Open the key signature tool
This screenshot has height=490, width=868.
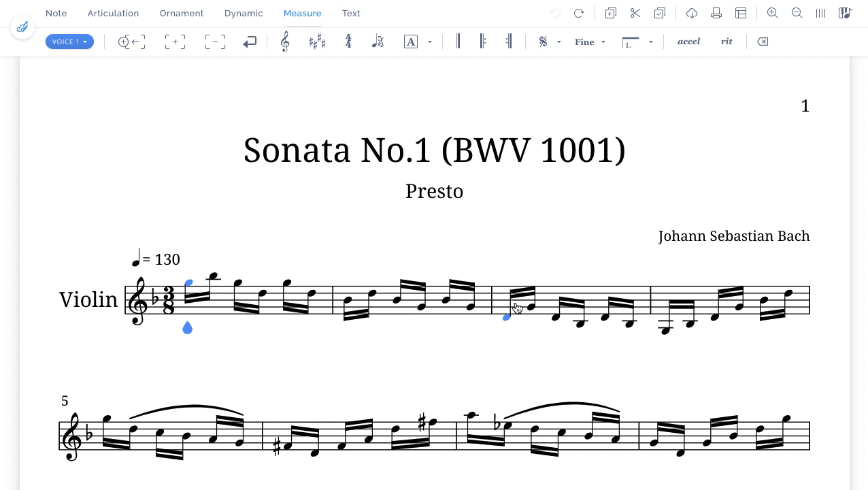tap(317, 42)
